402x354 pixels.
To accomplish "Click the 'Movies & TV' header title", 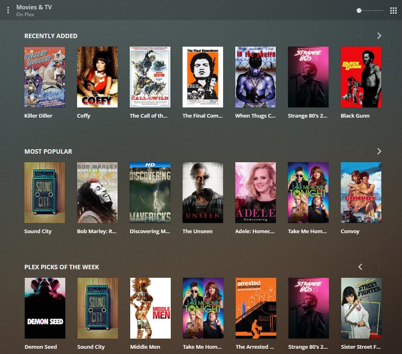I will pyautogui.click(x=34, y=7).
